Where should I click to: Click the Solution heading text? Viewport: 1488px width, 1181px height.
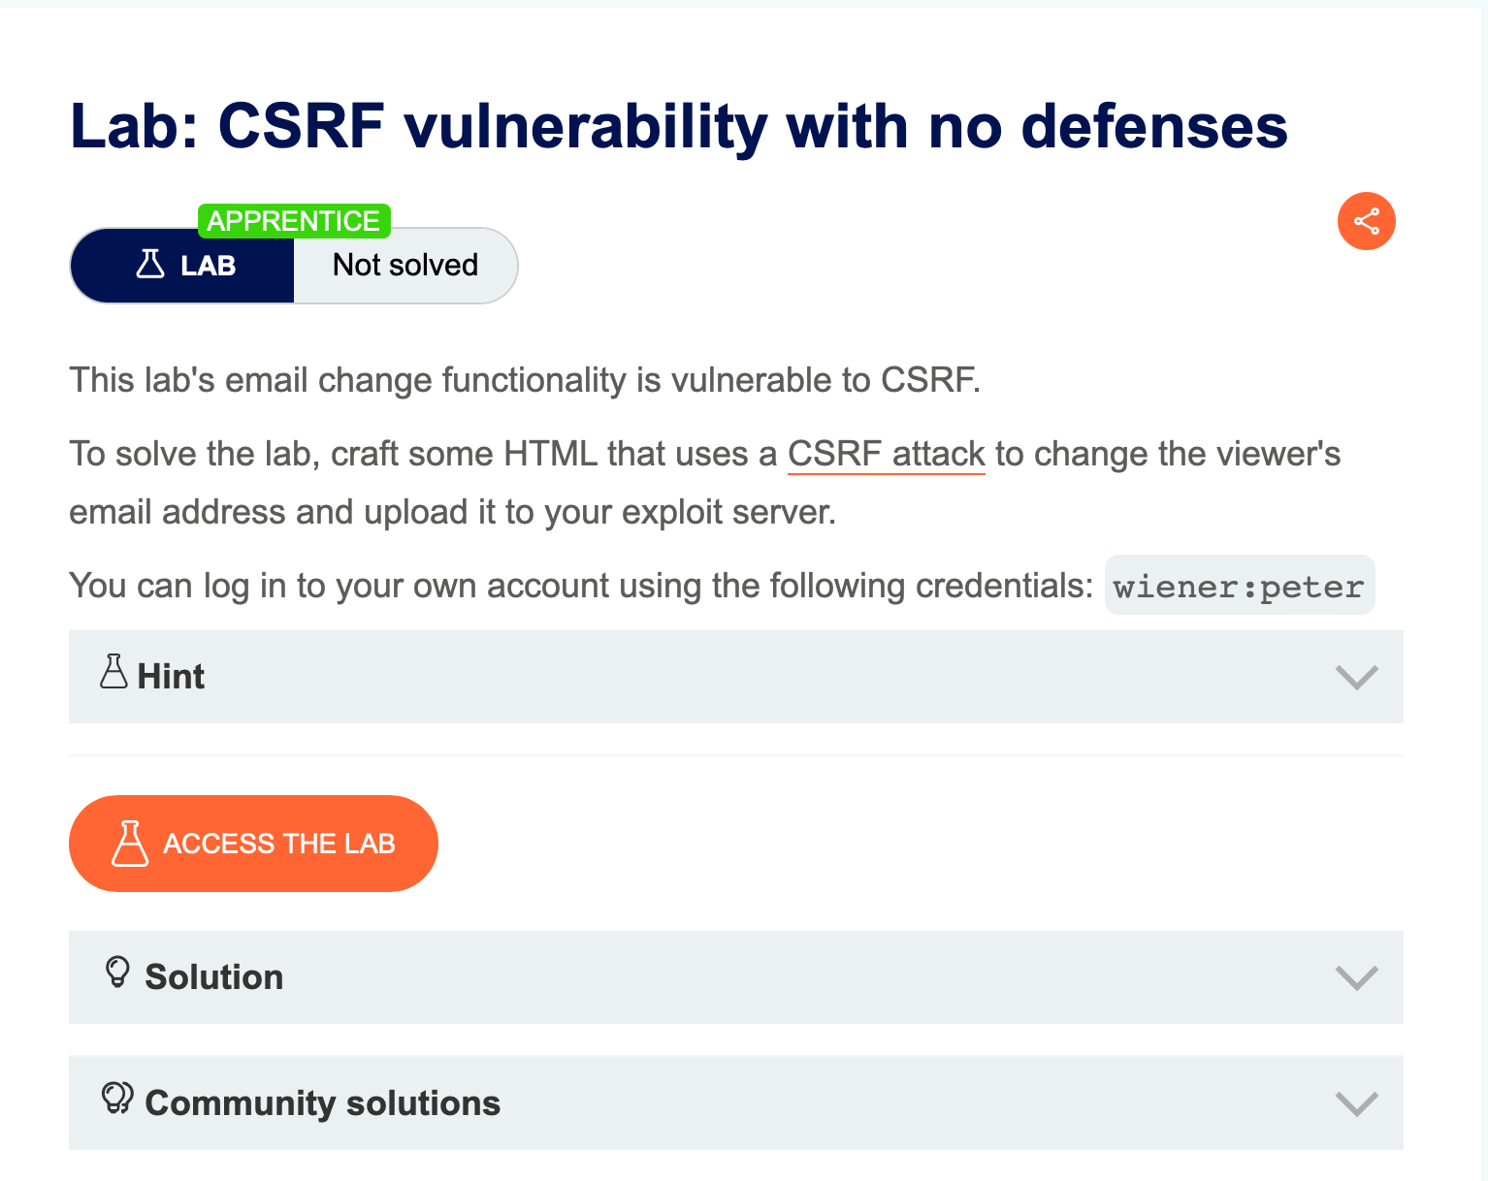[214, 977]
